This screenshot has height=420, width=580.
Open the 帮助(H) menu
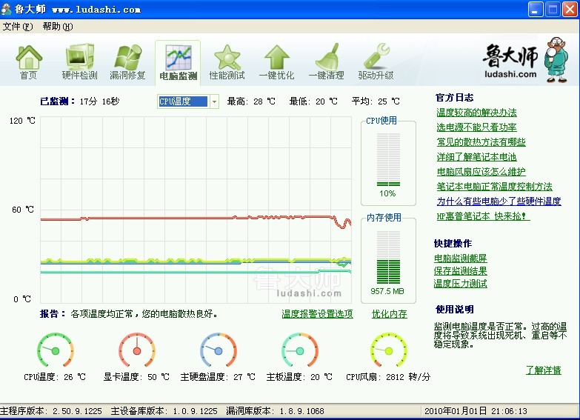pos(57,27)
